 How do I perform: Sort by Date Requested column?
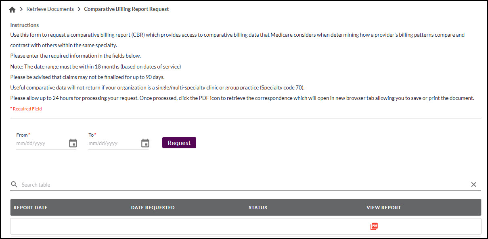pos(153,208)
